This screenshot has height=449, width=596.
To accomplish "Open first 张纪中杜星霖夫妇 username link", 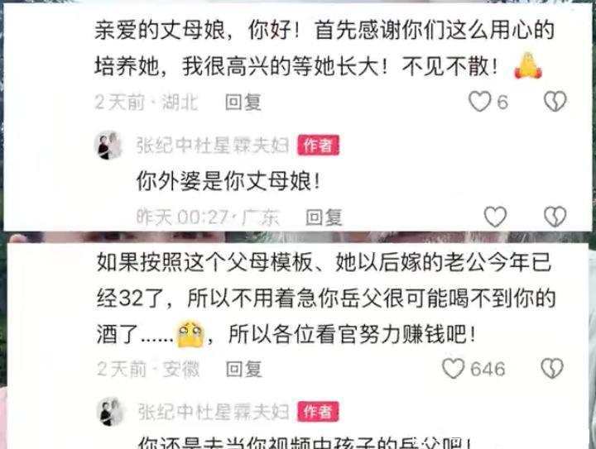I will [x=213, y=146].
